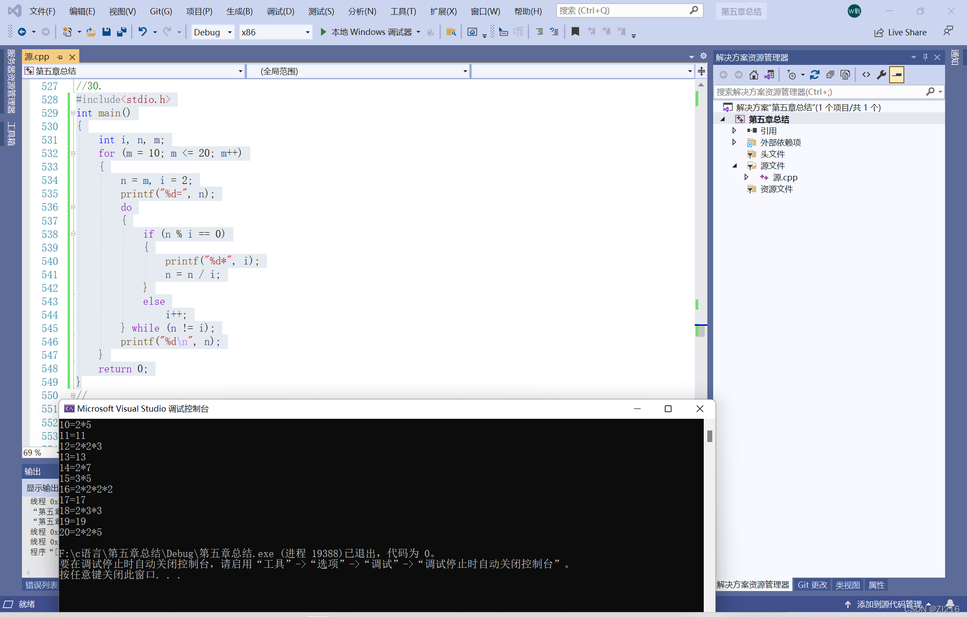967x617 pixels.
Task: Undo the last edit
Action: pos(142,32)
